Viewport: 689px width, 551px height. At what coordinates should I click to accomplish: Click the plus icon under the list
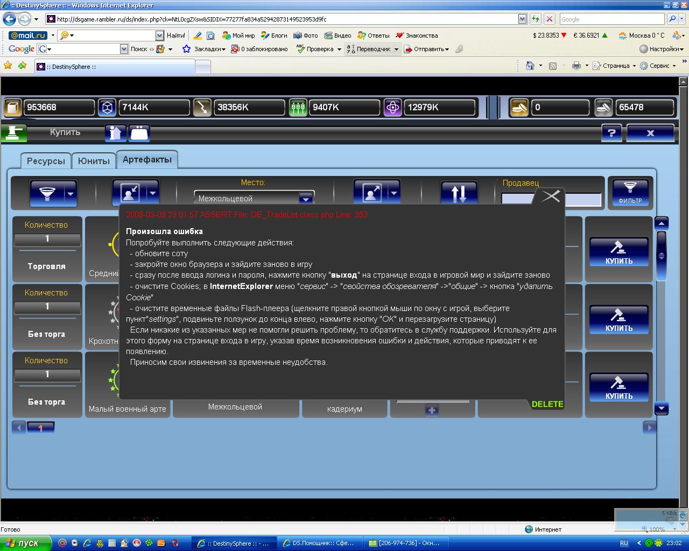[432, 410]
